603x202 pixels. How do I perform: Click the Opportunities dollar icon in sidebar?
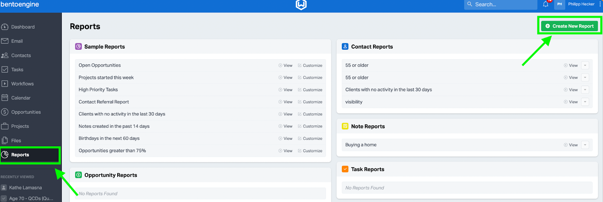pos(5,112)
